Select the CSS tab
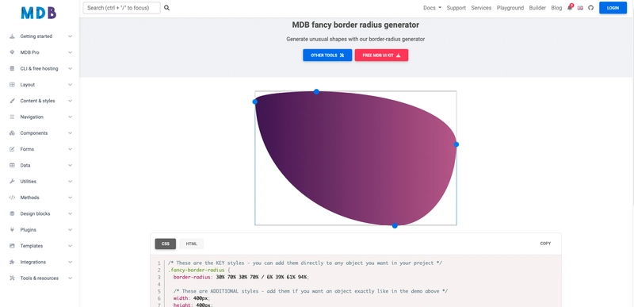The image size is (634, 307). (166, 244)
